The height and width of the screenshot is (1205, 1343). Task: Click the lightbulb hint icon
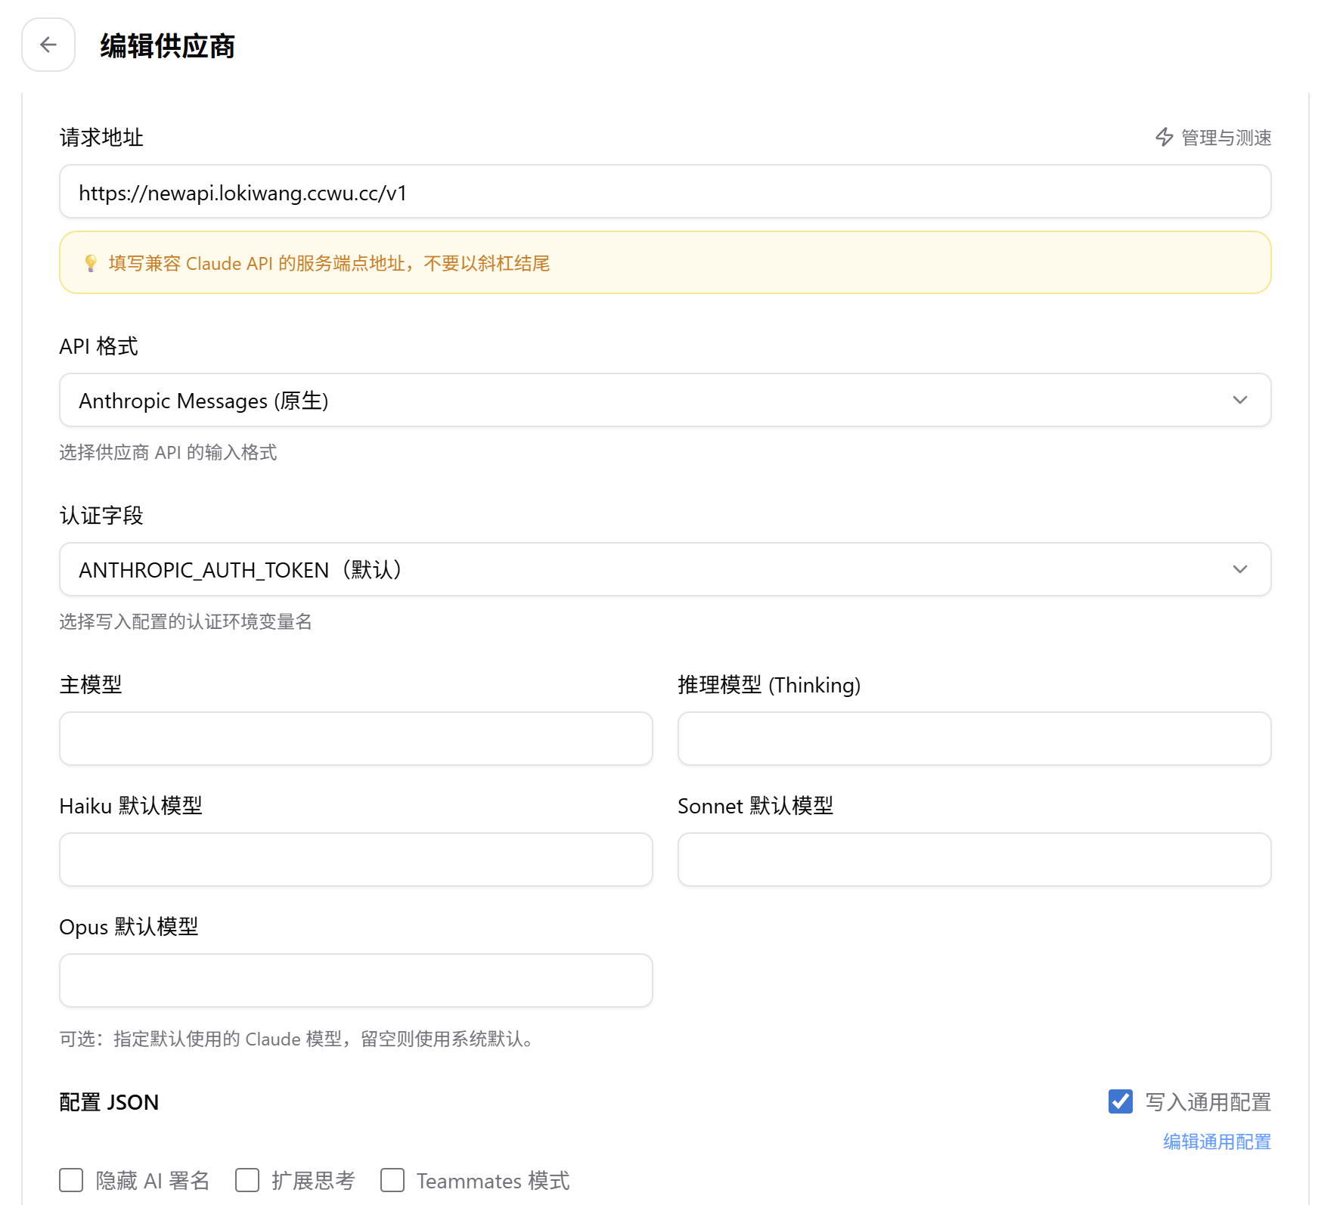tap(91, 263)
